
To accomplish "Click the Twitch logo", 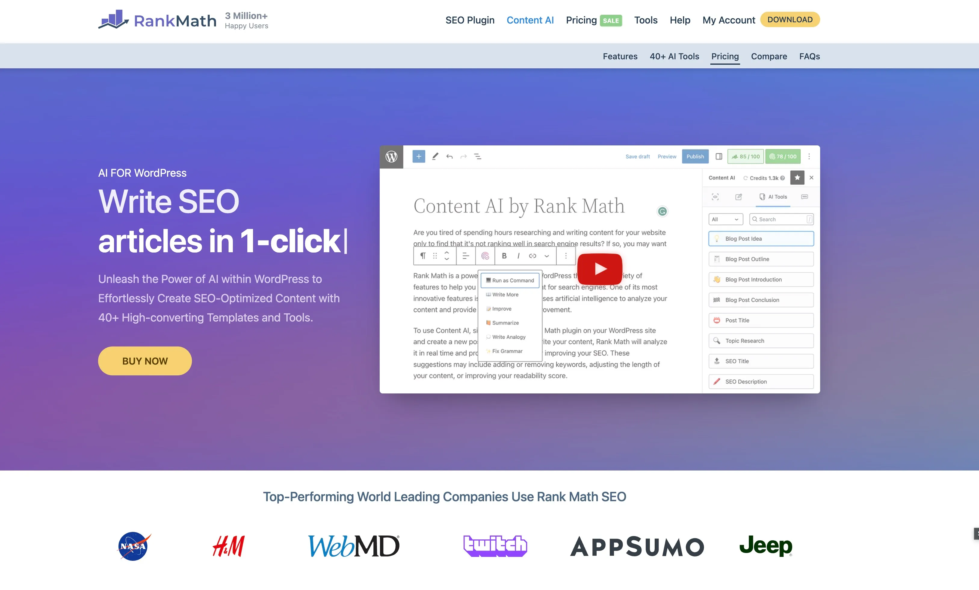I will pyautogui.click(x=495, y=546).
